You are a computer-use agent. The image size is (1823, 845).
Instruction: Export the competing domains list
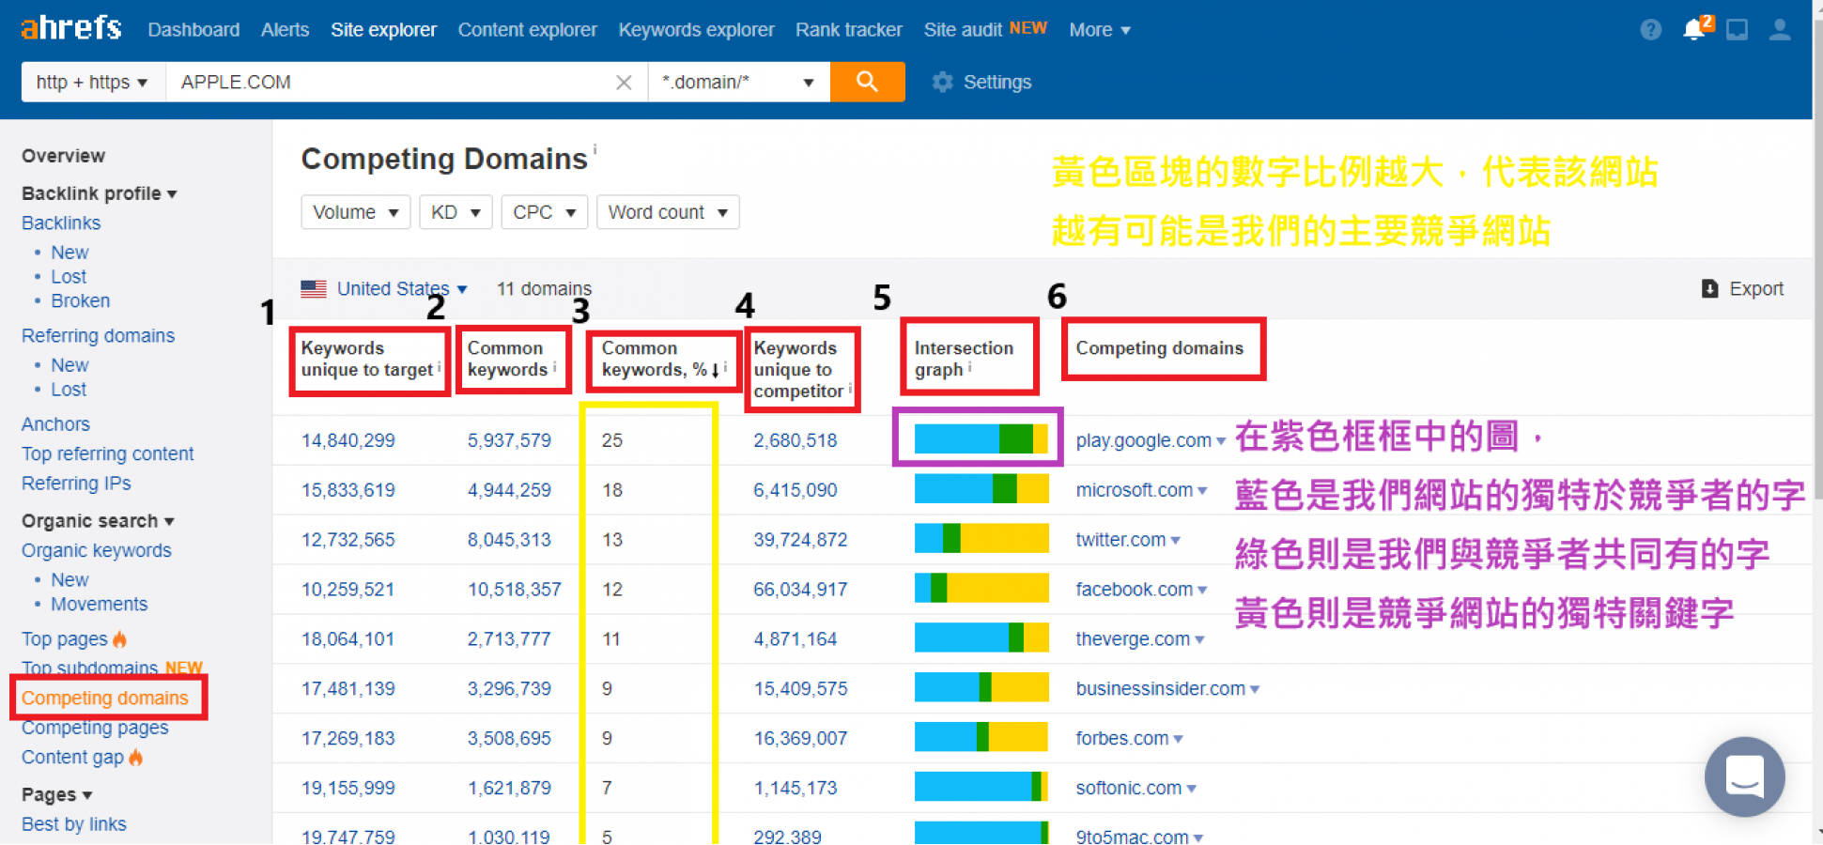tap(1742, 289)
